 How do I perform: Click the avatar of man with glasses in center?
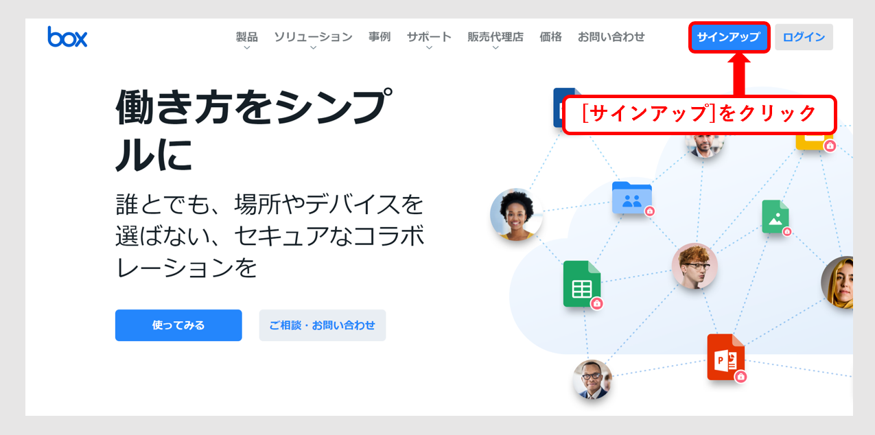tap(695, 266)
